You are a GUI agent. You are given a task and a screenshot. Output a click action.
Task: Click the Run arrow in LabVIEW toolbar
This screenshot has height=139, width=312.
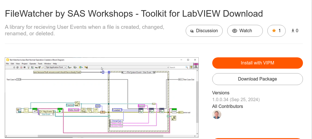[14, 67]
